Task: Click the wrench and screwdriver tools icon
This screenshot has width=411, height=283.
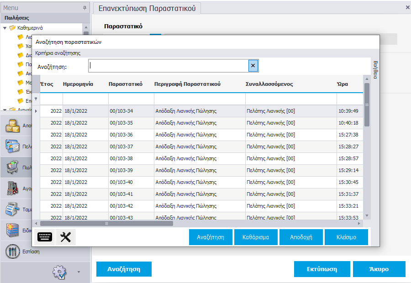Action: [x=65, y=237]
